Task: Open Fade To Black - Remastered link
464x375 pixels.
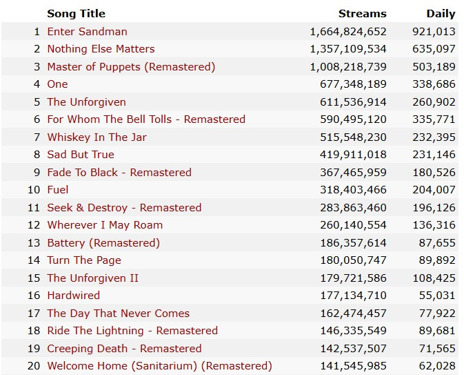Action: click(119, 172)
